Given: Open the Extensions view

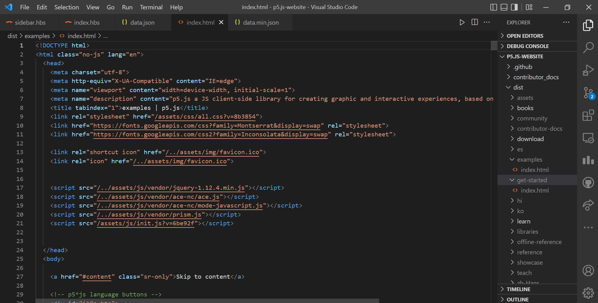Looking at the screenshot, I should [x=588, y=115].
